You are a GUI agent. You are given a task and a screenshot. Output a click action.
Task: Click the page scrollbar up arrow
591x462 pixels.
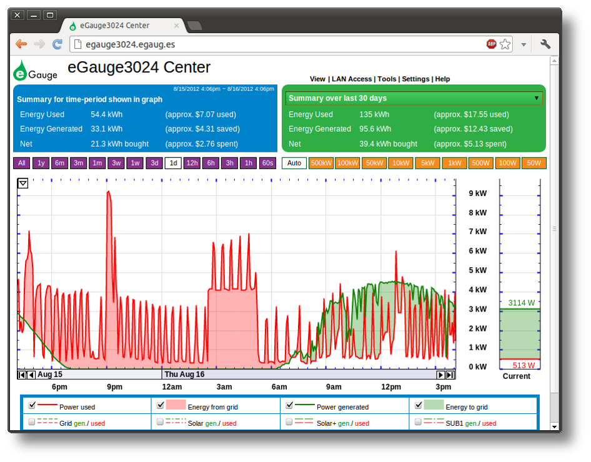coord(554,61)
